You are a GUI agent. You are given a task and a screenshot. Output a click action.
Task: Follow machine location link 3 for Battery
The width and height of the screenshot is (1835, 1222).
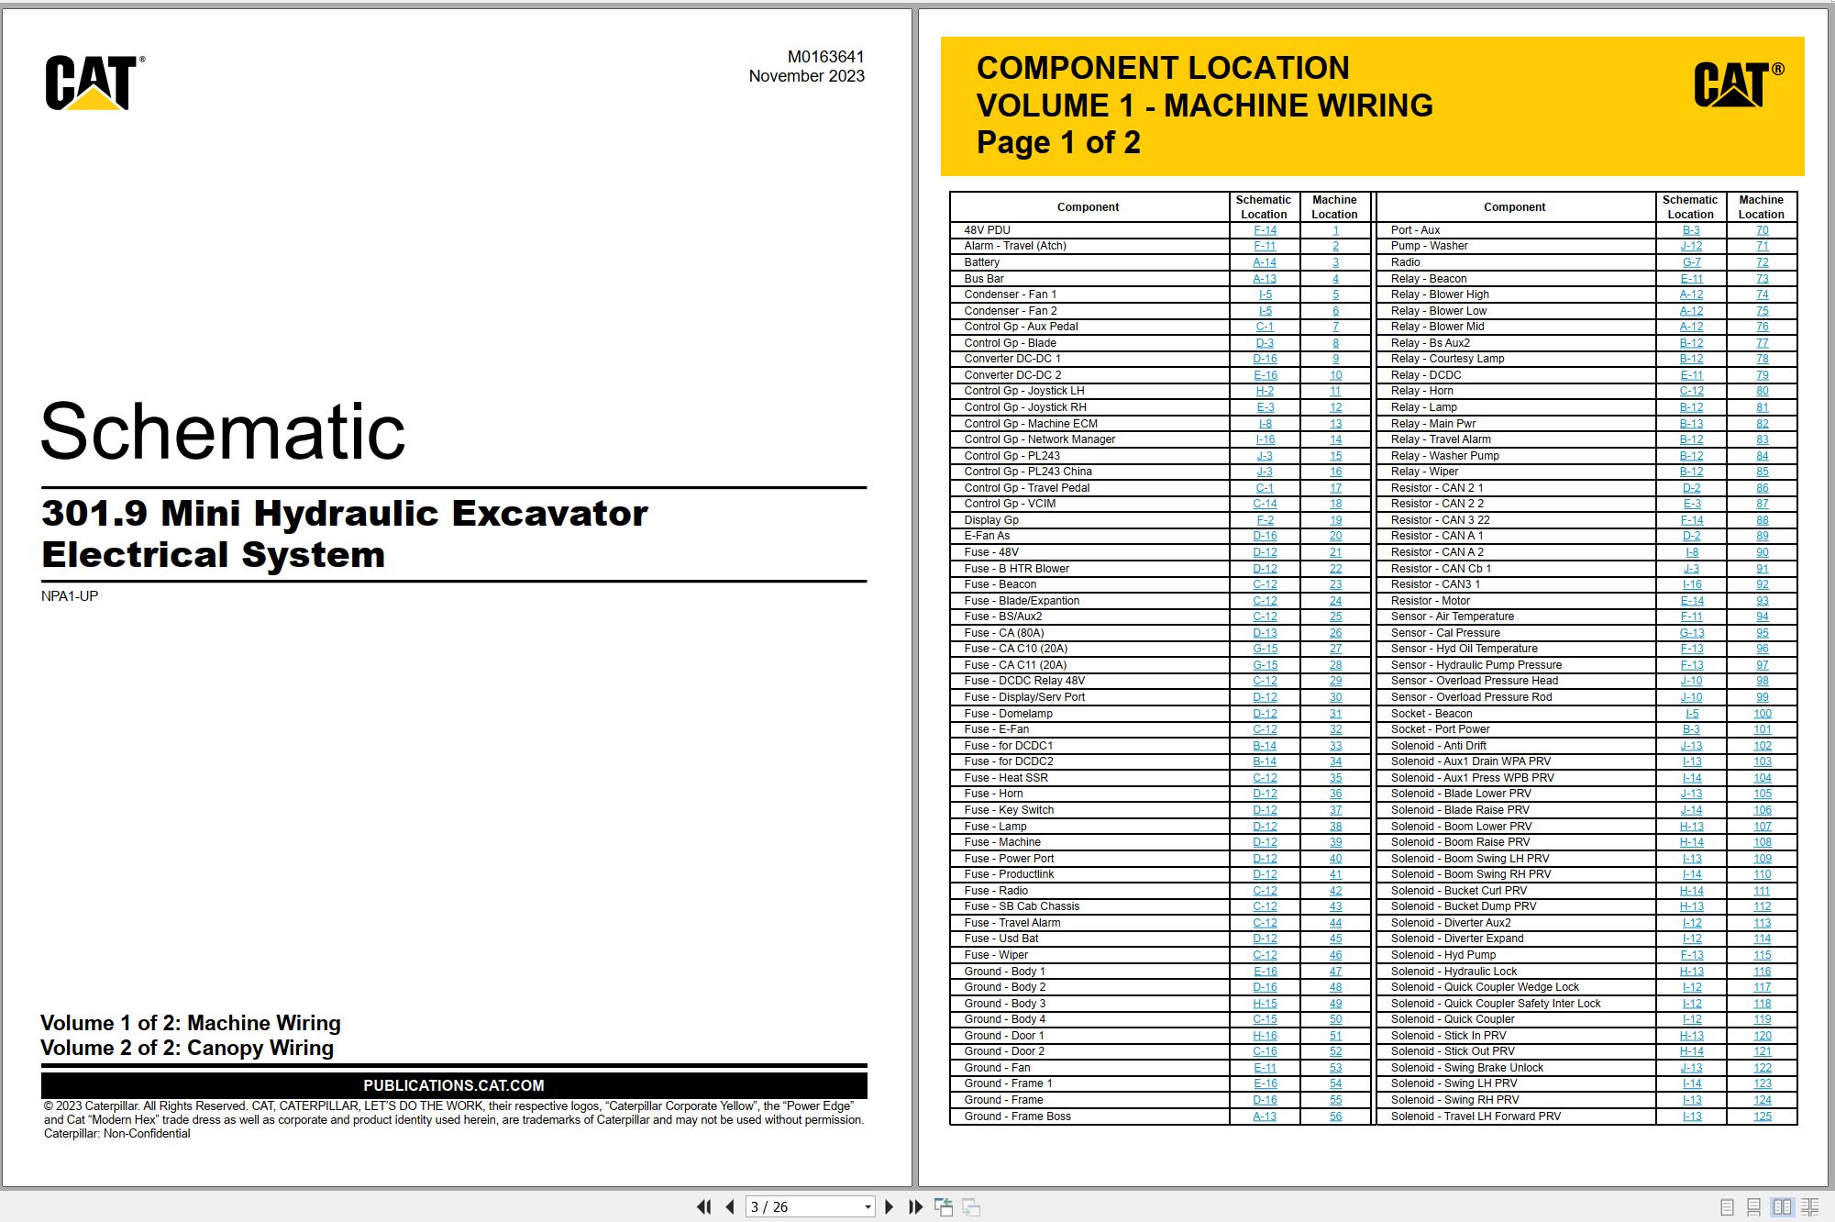(1335, 262)
